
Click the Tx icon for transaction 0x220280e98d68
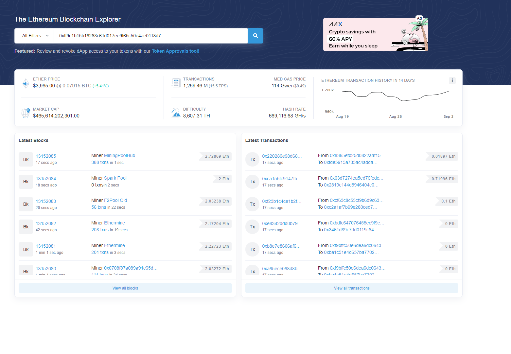pos(253,159)
